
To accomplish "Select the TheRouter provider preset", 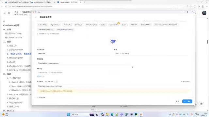I will pos(68,25).
